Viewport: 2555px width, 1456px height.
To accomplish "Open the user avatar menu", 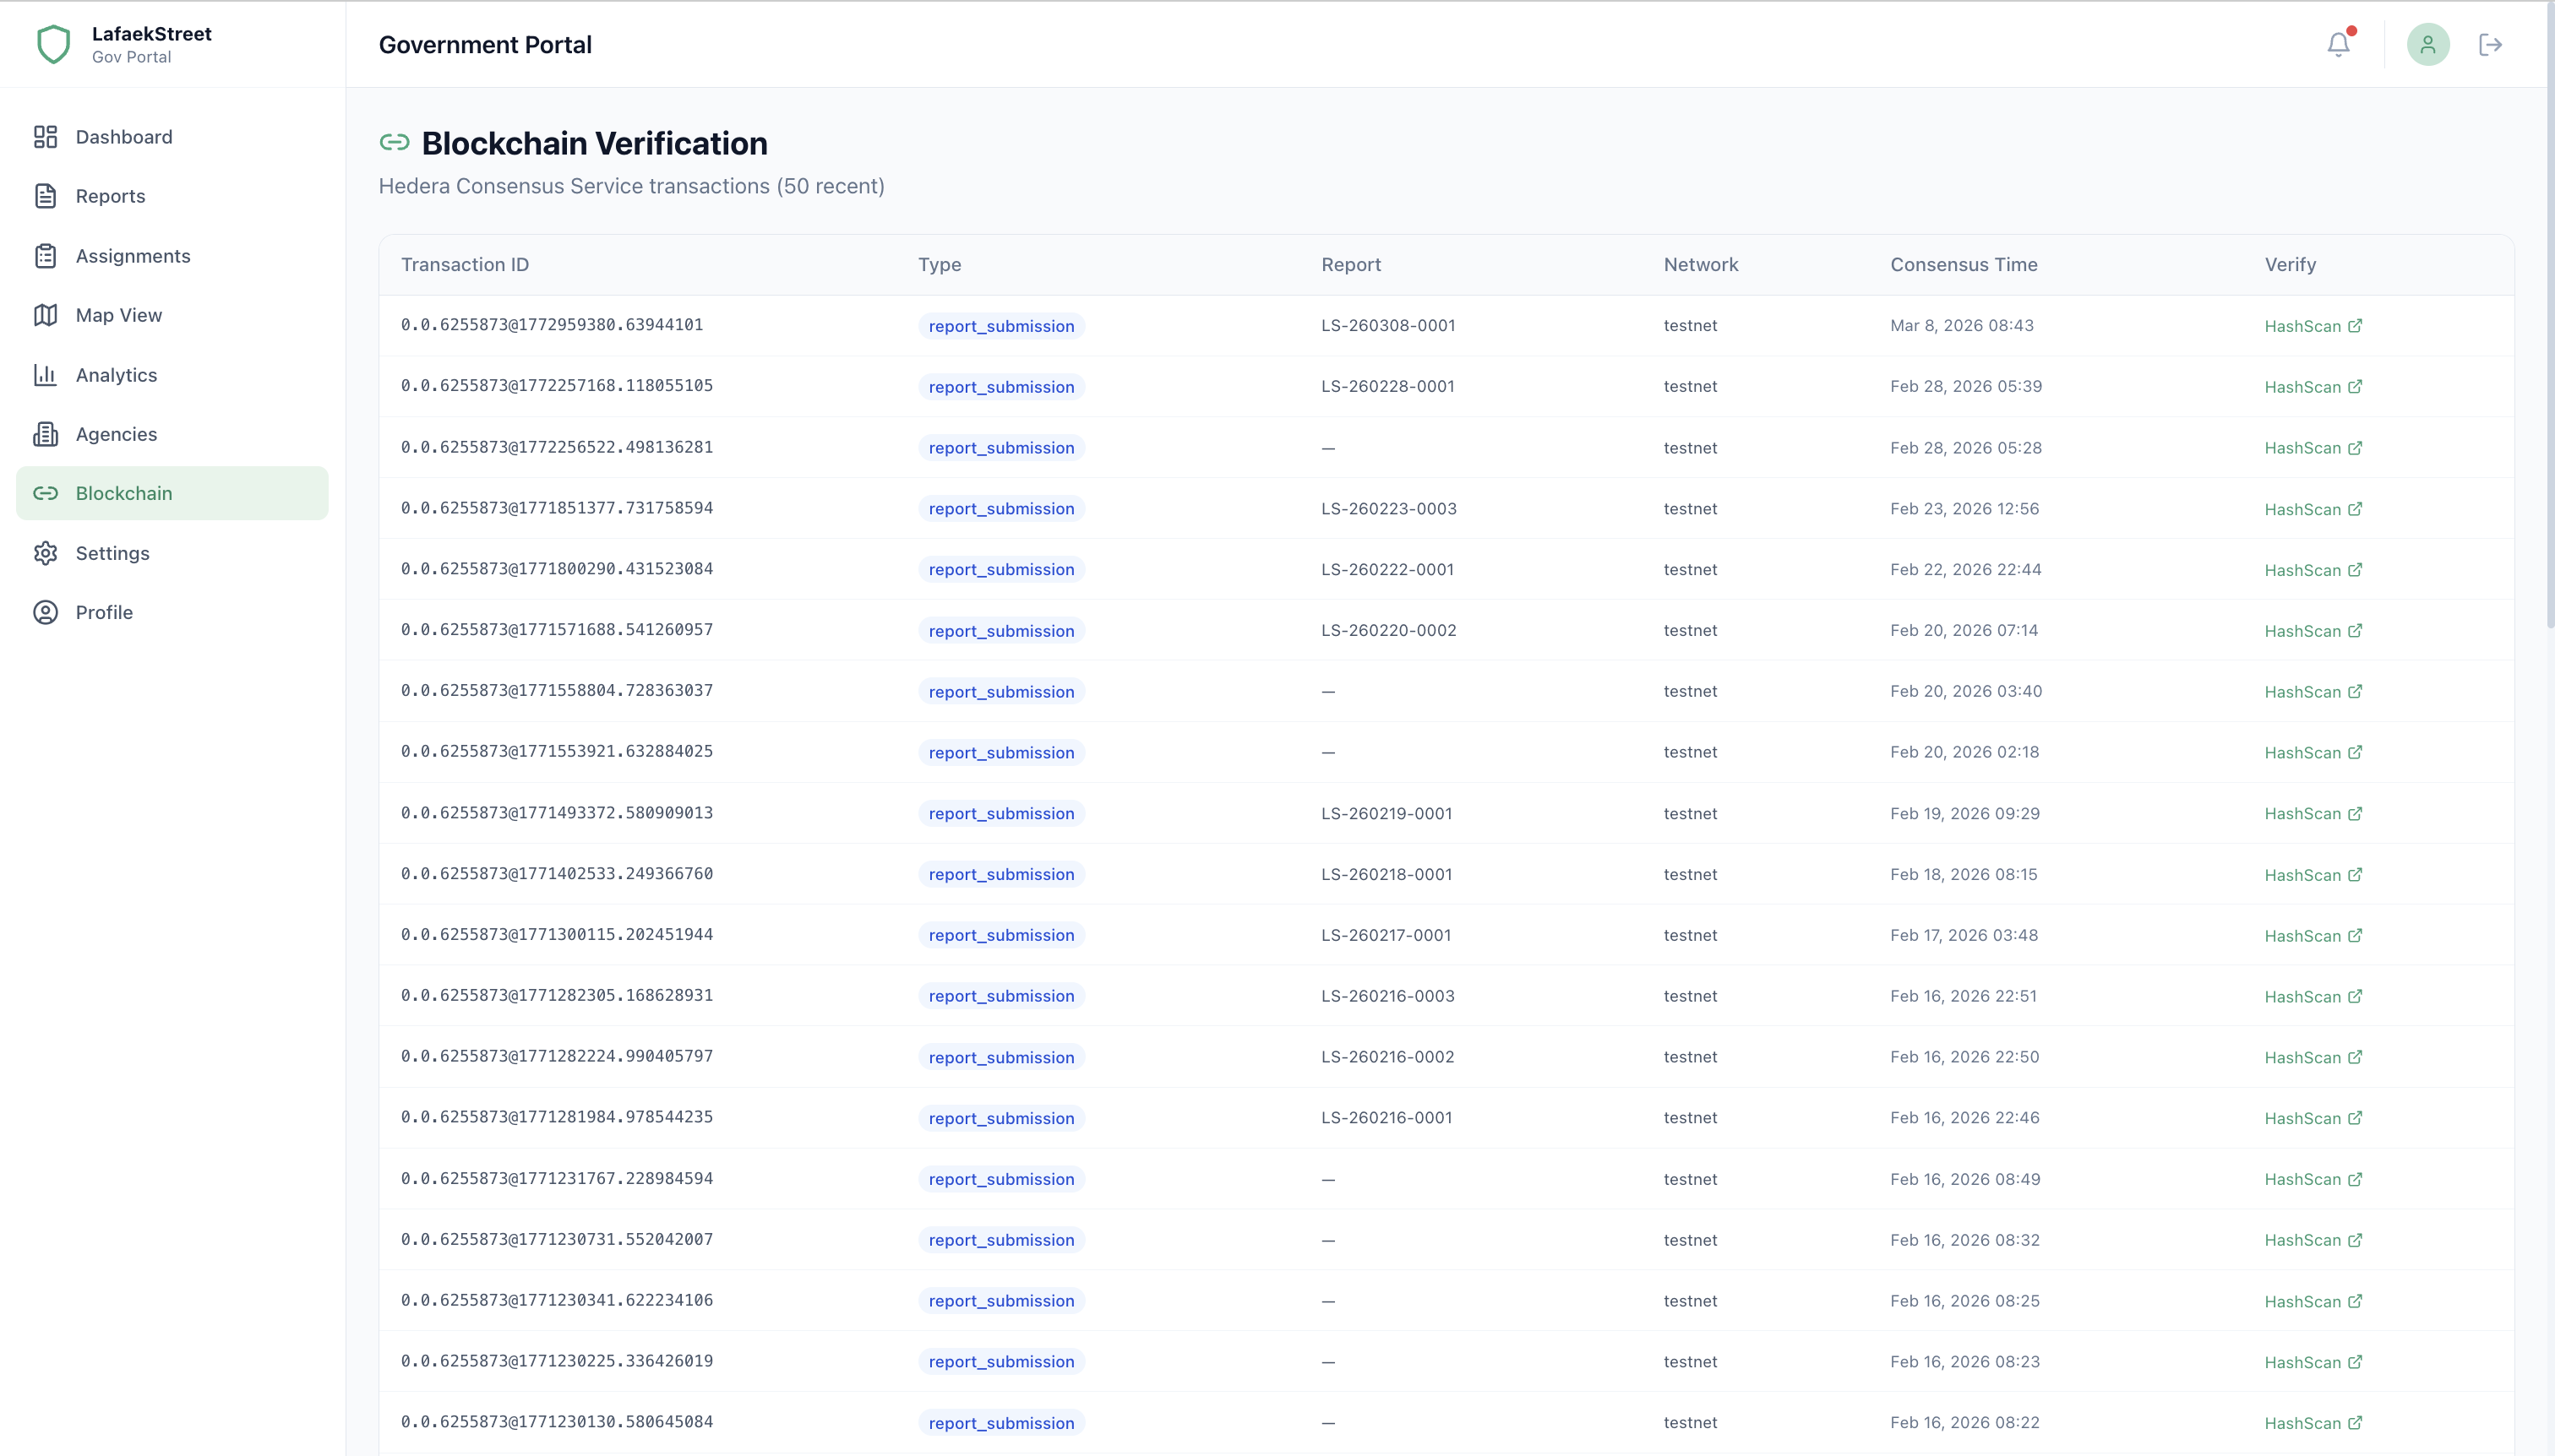I will tap(2428, 44).
